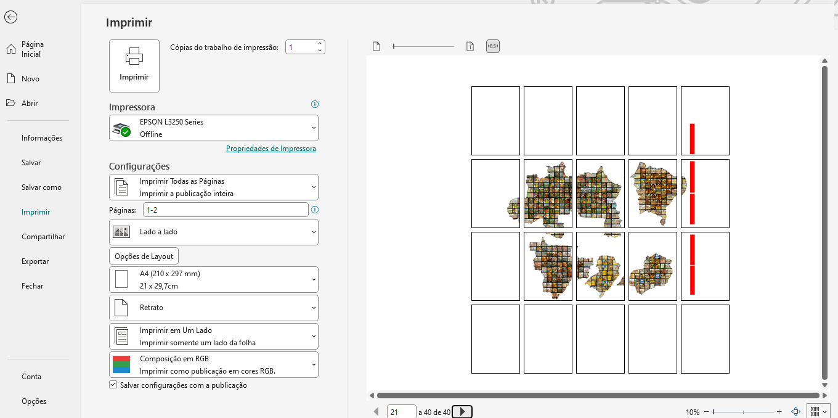Select Imprimir in the sidebar menu
Screen dimensions: 838x418
pyautogui.click(x=36, y=212)
